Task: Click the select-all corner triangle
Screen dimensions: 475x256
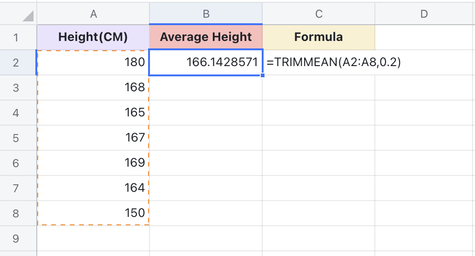Action: pos(28,17)
